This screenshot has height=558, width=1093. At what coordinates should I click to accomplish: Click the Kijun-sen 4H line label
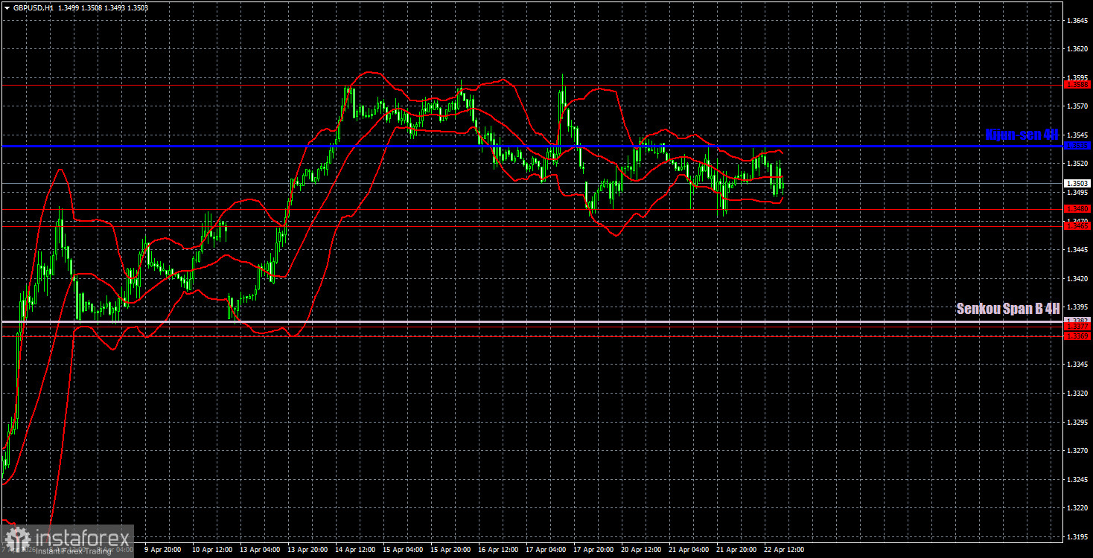pos(1022,135)
